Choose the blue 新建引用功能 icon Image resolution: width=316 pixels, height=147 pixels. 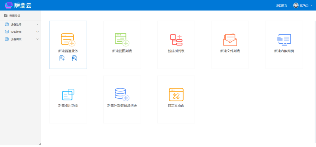(x=68, y=95)
